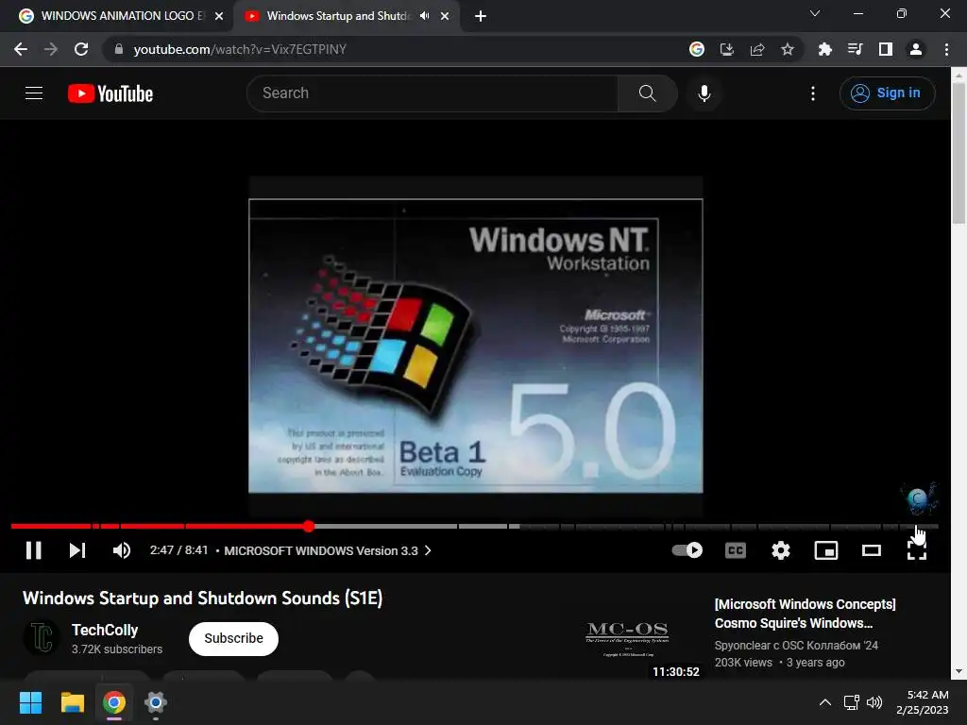Open Chrome three-dot menu
This screenshot has width=967, height=725.
pyautogui.click(x=946, y=49)
